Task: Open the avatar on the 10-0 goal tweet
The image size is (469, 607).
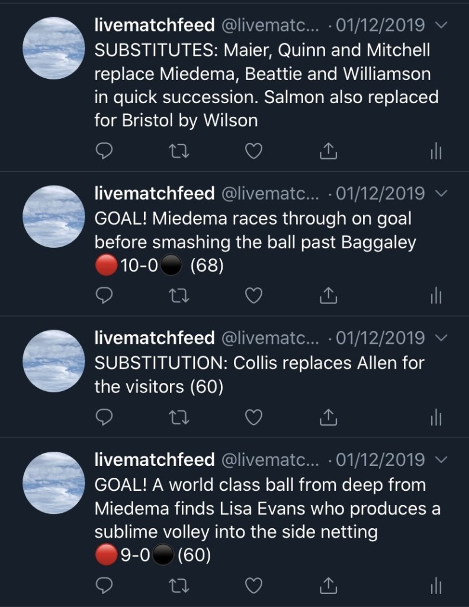Action: tap(53, 216)
